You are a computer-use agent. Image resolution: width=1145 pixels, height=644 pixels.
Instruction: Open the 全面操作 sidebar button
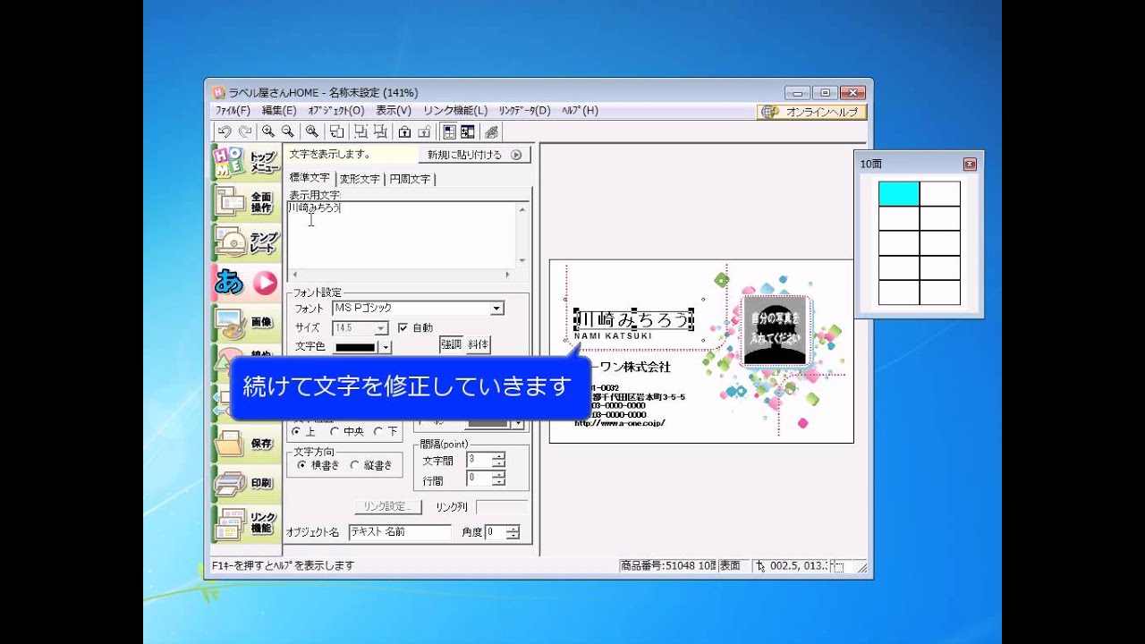[x=246, y=202]
